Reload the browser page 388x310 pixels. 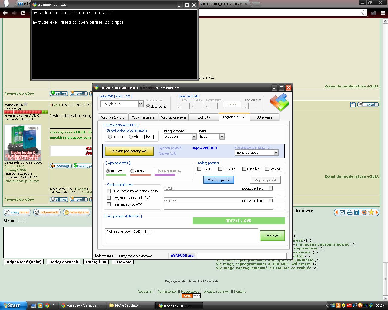[23, 13]
